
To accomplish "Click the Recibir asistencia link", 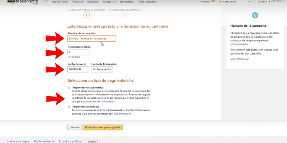I will tap(44, 141).
